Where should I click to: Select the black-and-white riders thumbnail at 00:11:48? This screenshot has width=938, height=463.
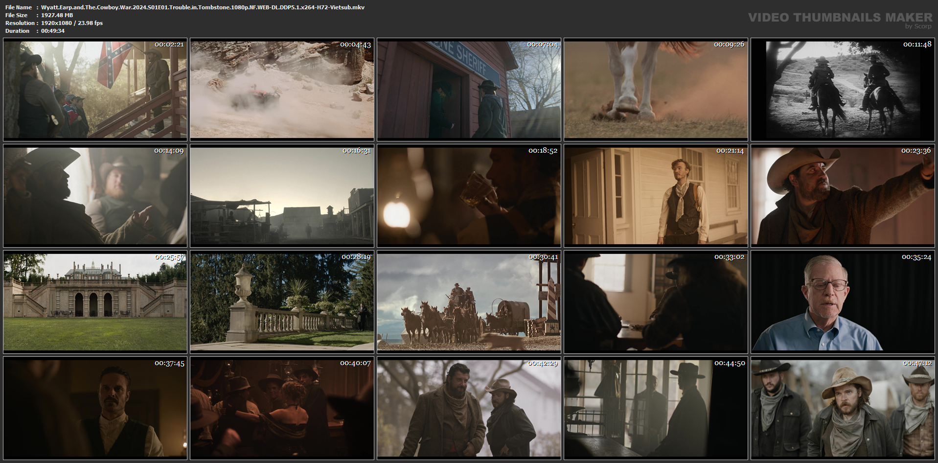[x=843, y=90]
